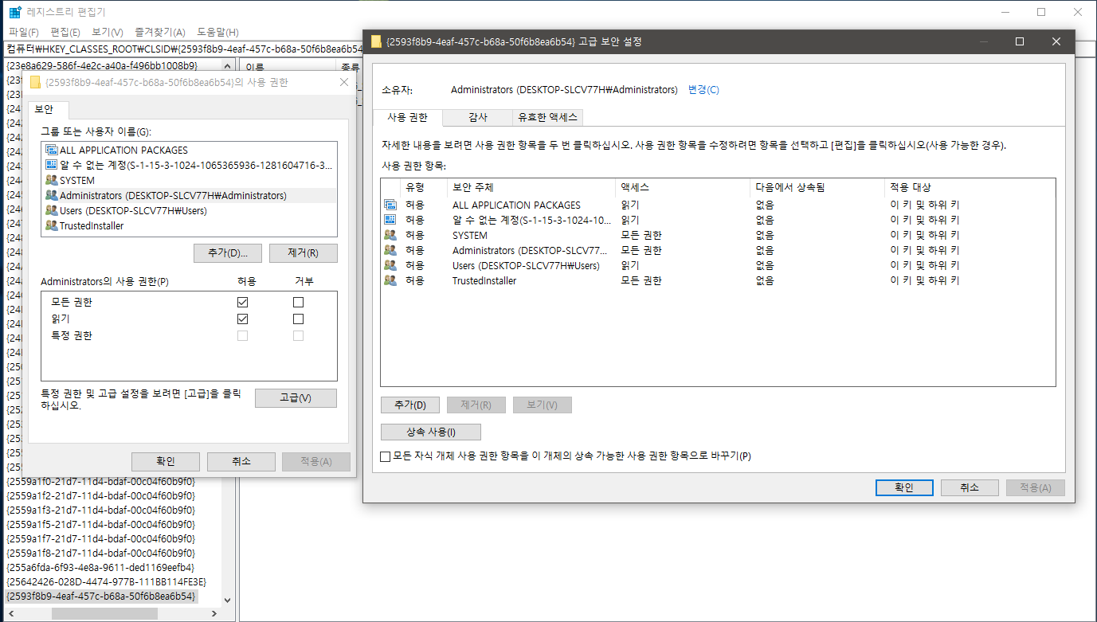This screenshot has width=1097, height=622.
Task: Click 추가(D)... button in Permissions dialog
Action: pyautogui.click(x=227, y=253)
